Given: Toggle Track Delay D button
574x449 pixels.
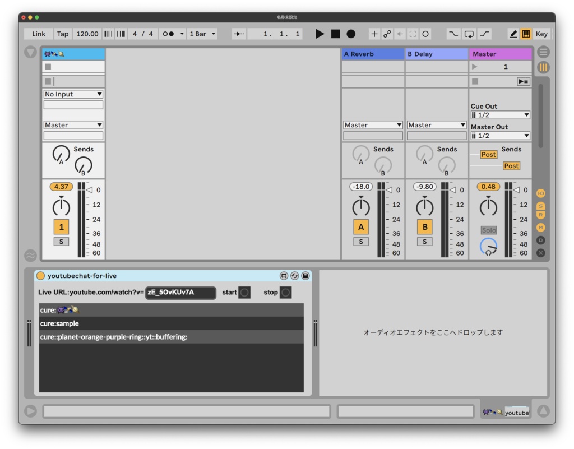Looking at the screenshot, I should point(541,240).
